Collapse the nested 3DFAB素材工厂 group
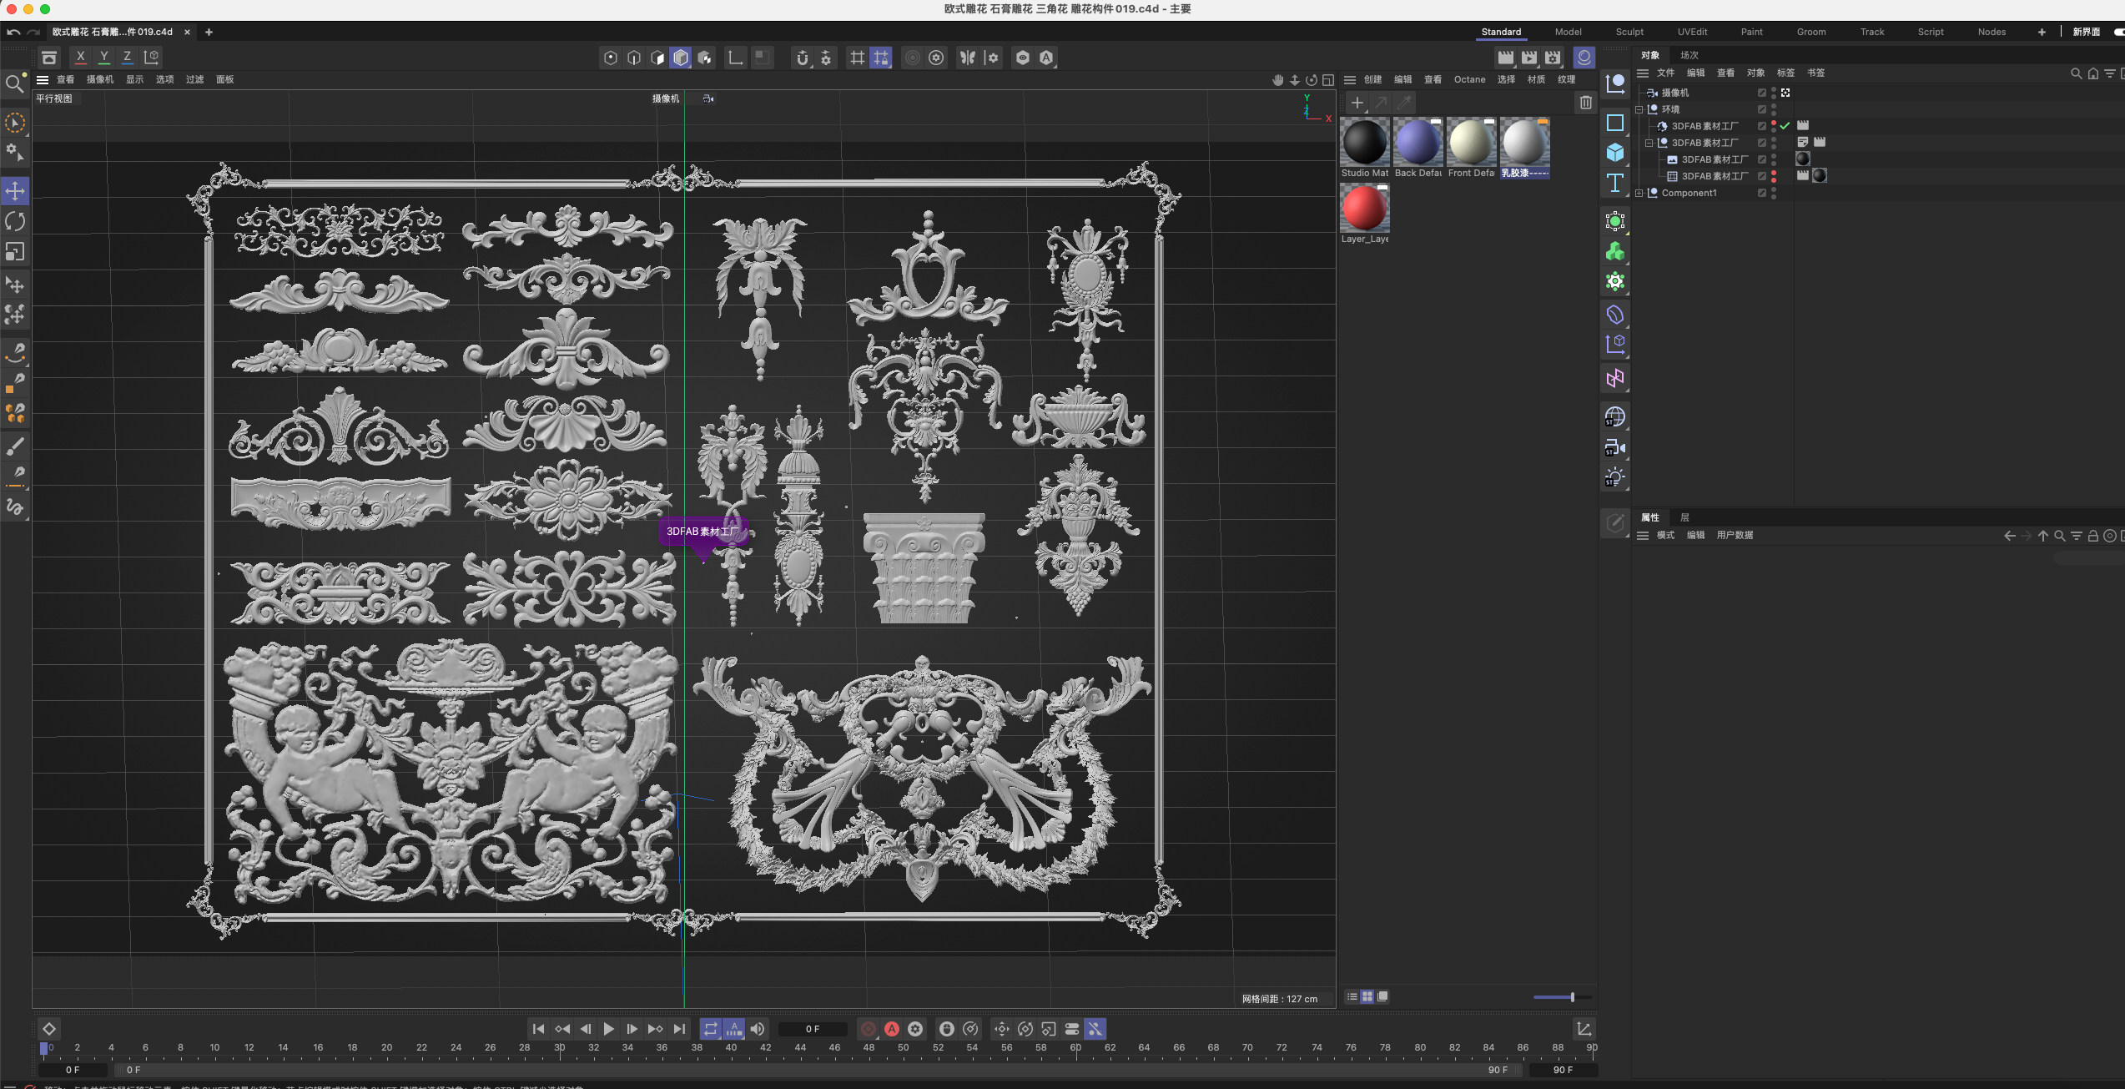Image resolution: width=2125 pixels, height=1089 pixels. point(1649,143)
